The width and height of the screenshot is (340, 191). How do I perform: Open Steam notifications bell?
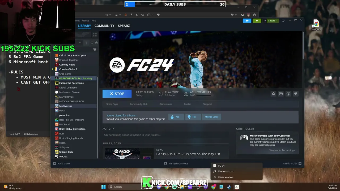pos(257,21)
